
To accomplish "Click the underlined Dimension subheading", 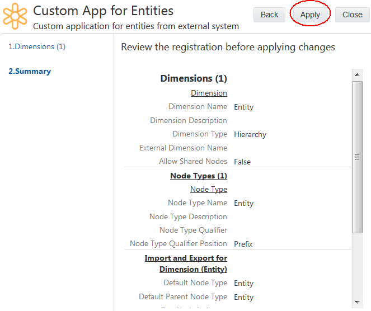I will [209, 93].
